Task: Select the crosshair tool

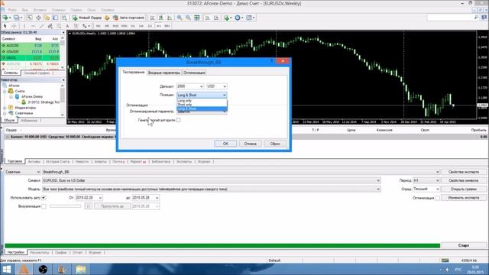Action: point(14,26)
